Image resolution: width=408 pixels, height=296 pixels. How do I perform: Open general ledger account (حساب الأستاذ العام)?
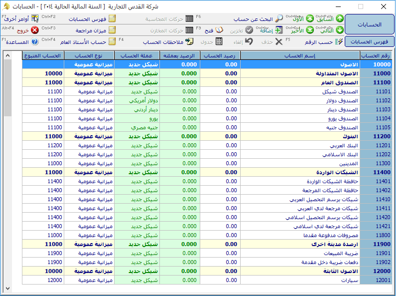[x=113, y=42]
